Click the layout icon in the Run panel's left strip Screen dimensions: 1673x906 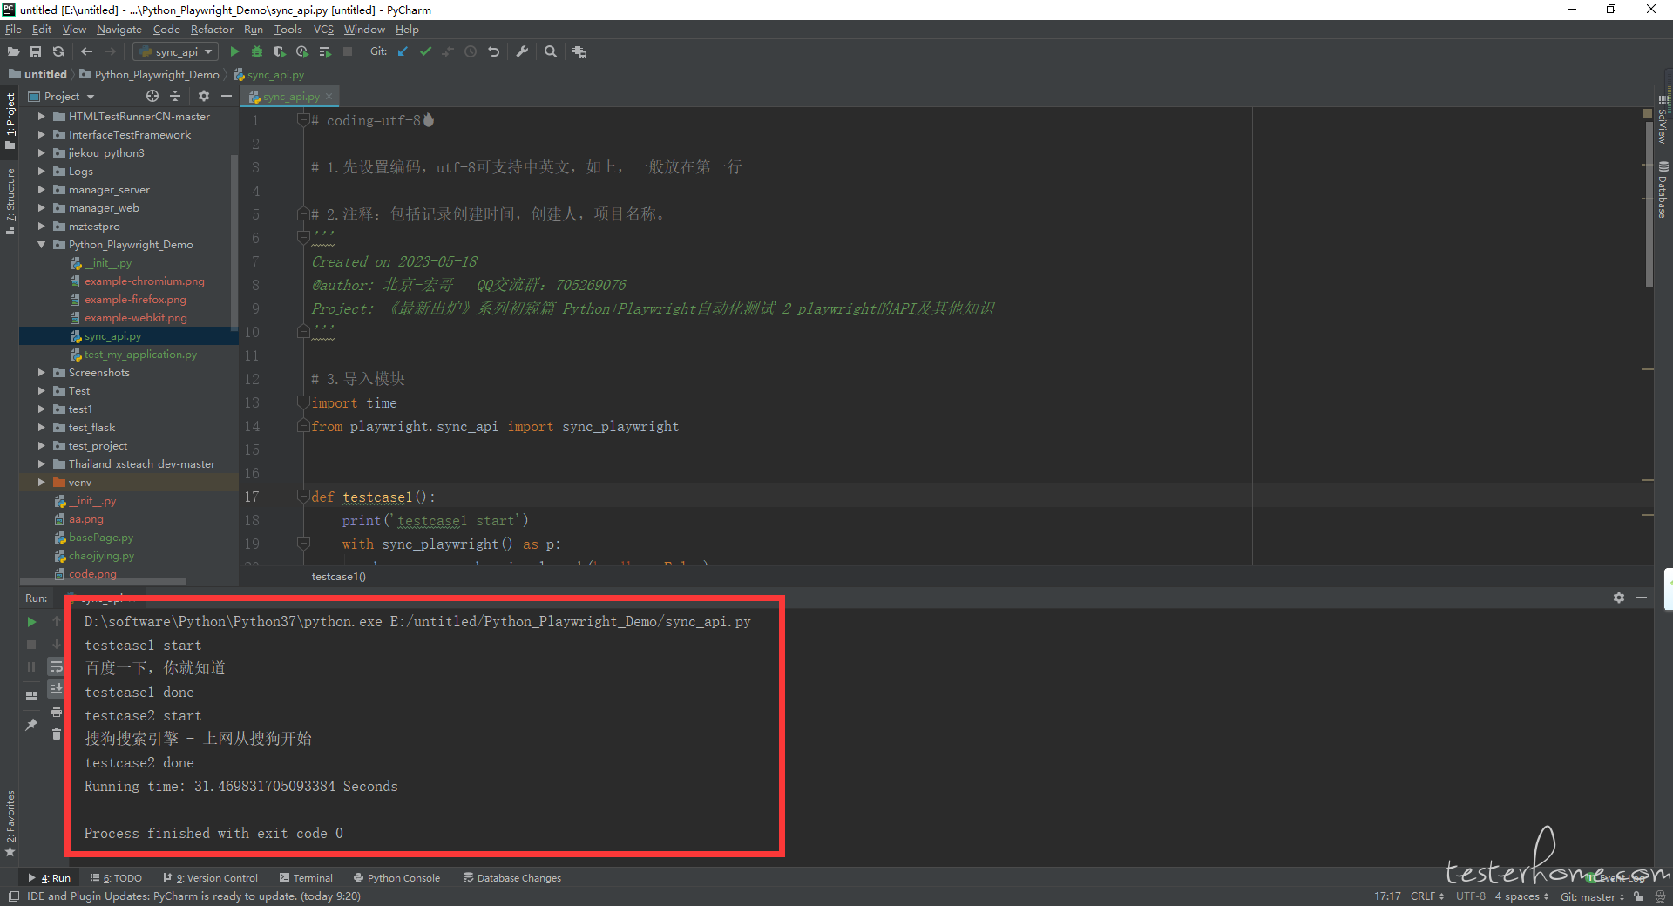(x=31, y=695)
